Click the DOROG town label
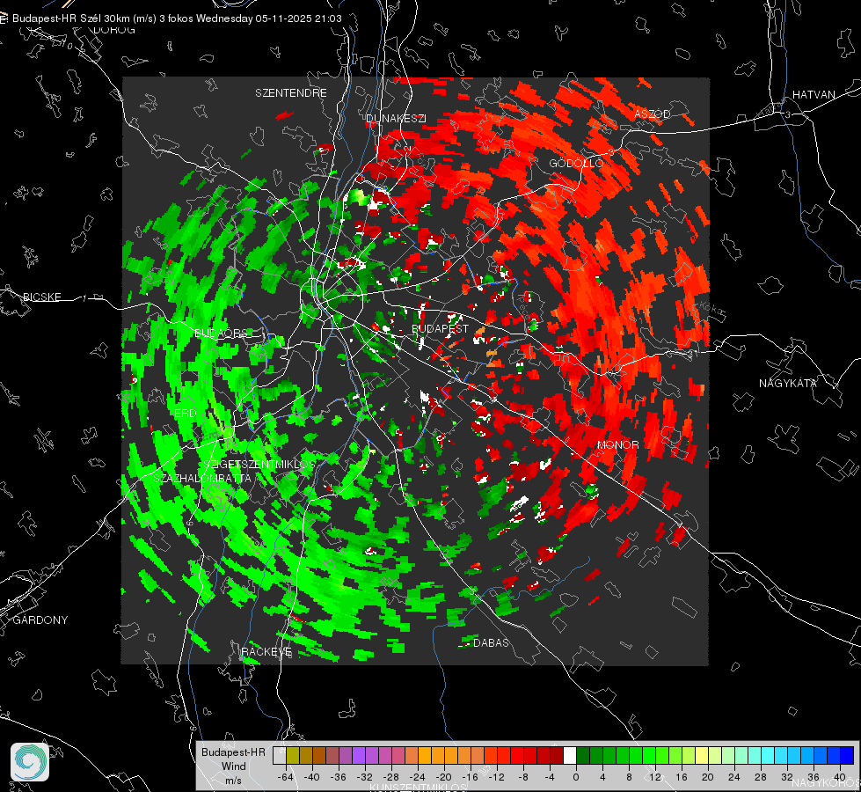The width and height of the screenshot is (861, 792). (114, 30)
